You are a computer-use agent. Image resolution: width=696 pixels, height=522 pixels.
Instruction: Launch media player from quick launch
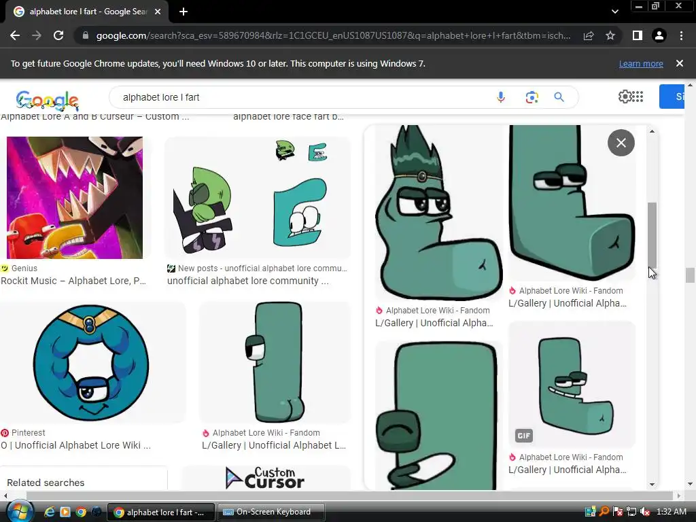pos(65,512)
